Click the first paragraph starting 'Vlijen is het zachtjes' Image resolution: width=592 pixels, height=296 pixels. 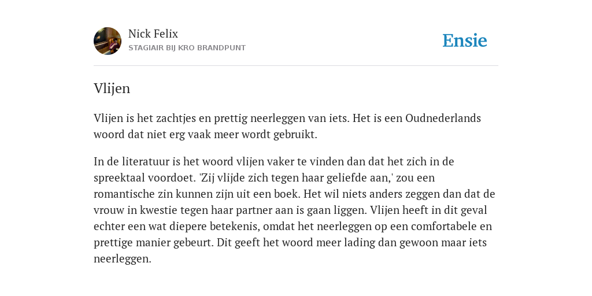click(287, 126)
